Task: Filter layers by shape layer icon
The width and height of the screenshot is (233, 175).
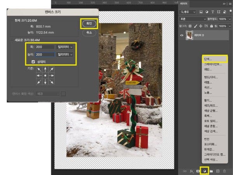Action: (x=219, y=12)
